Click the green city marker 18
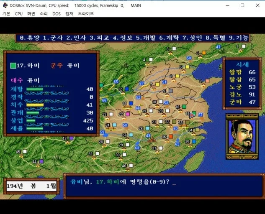This screenshot has height=214, width=265. [x=184, y=107]
